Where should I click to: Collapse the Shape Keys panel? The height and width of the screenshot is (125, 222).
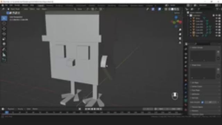click(196, 65)
